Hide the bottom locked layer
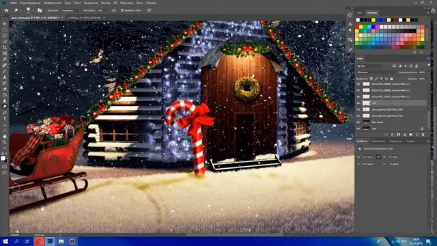The width and height of the screenshot is (437, 246). [358, 128]
